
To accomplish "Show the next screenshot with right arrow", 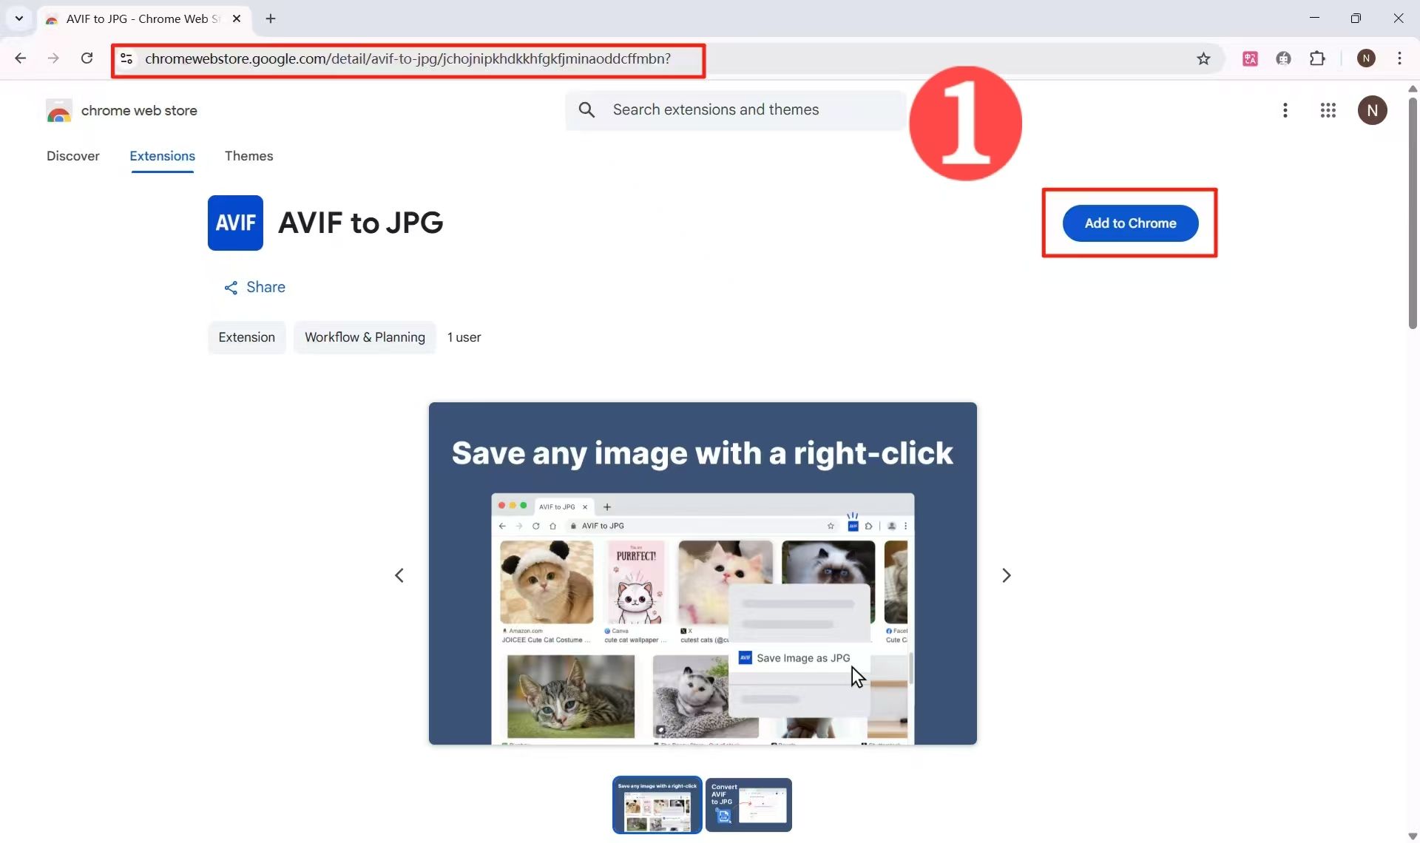I will (x=1006, y=575).
